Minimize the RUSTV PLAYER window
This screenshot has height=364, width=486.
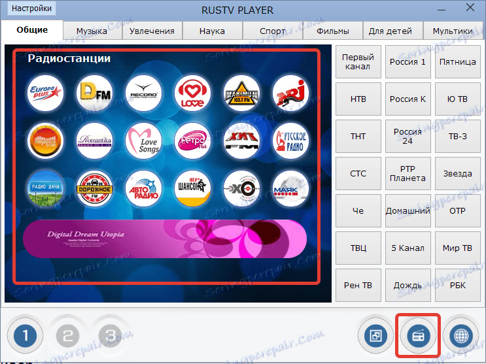(x=442, y=10)
